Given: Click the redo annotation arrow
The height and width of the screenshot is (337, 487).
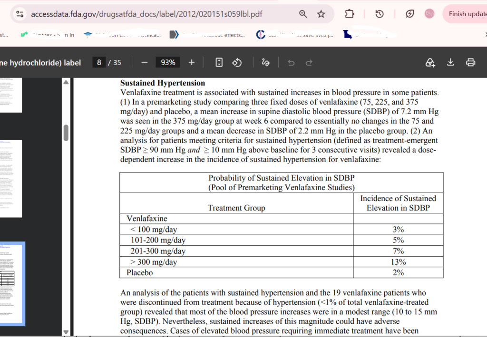Looking at the screenshot, I should point(309,63).
